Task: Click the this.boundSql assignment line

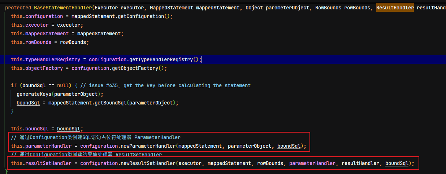Action: [47, 129]
